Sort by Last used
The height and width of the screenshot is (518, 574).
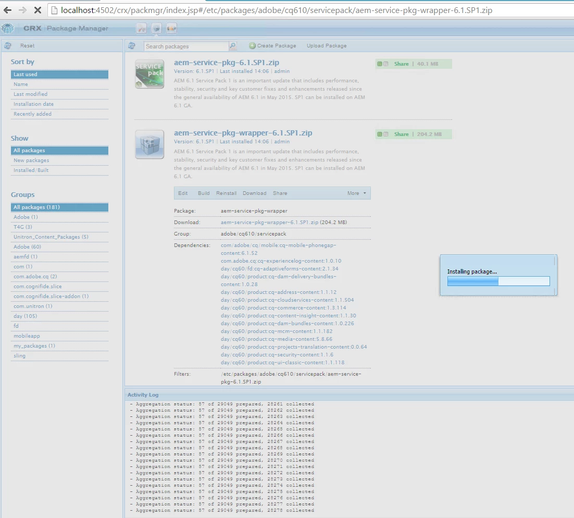60,75
